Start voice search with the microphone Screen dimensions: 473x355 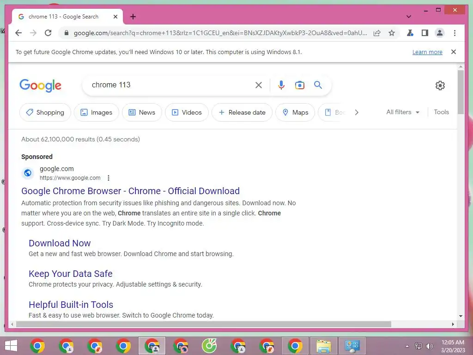point(281,85)
